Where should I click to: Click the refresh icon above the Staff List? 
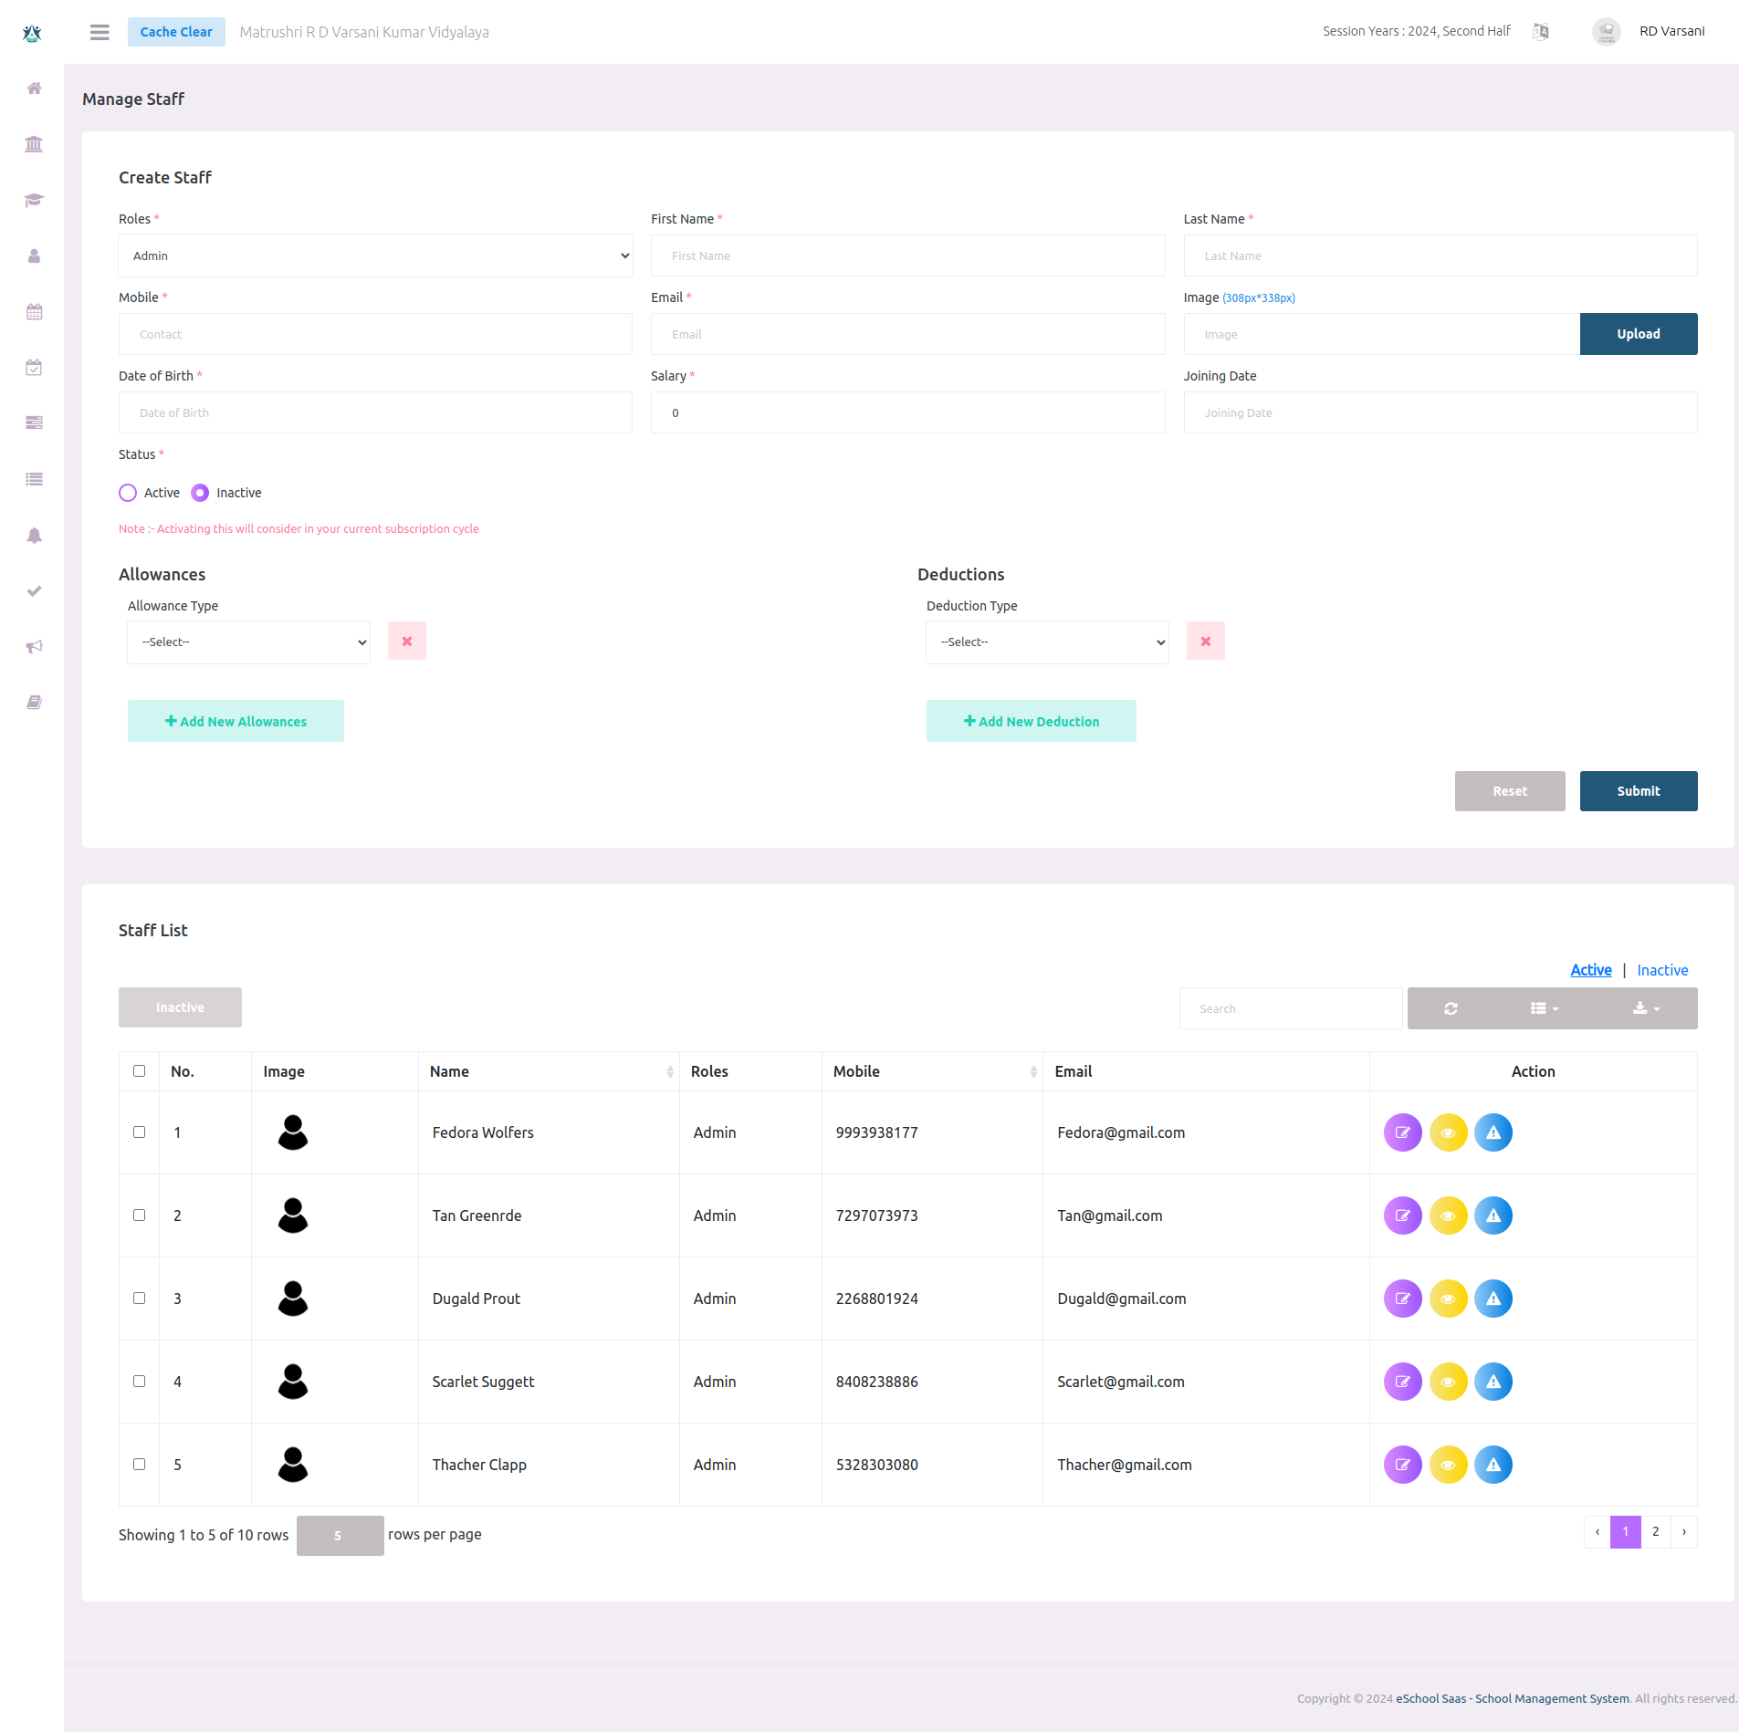point(1451,1007)
